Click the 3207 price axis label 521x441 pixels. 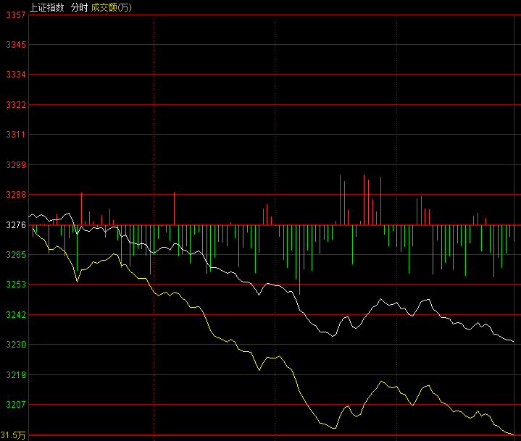(16, 405)
